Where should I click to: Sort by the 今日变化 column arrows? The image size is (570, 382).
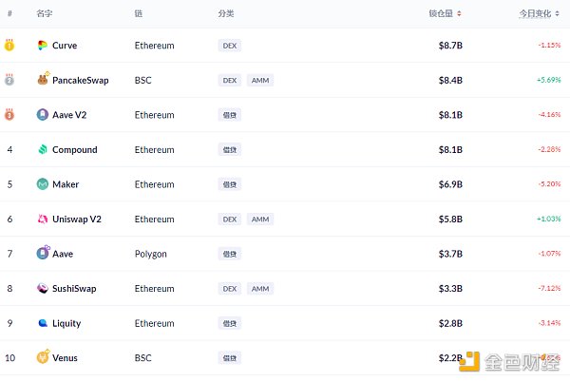click(558, 14)
